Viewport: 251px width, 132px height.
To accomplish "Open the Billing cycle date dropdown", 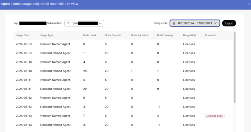I will click(195, 23).
